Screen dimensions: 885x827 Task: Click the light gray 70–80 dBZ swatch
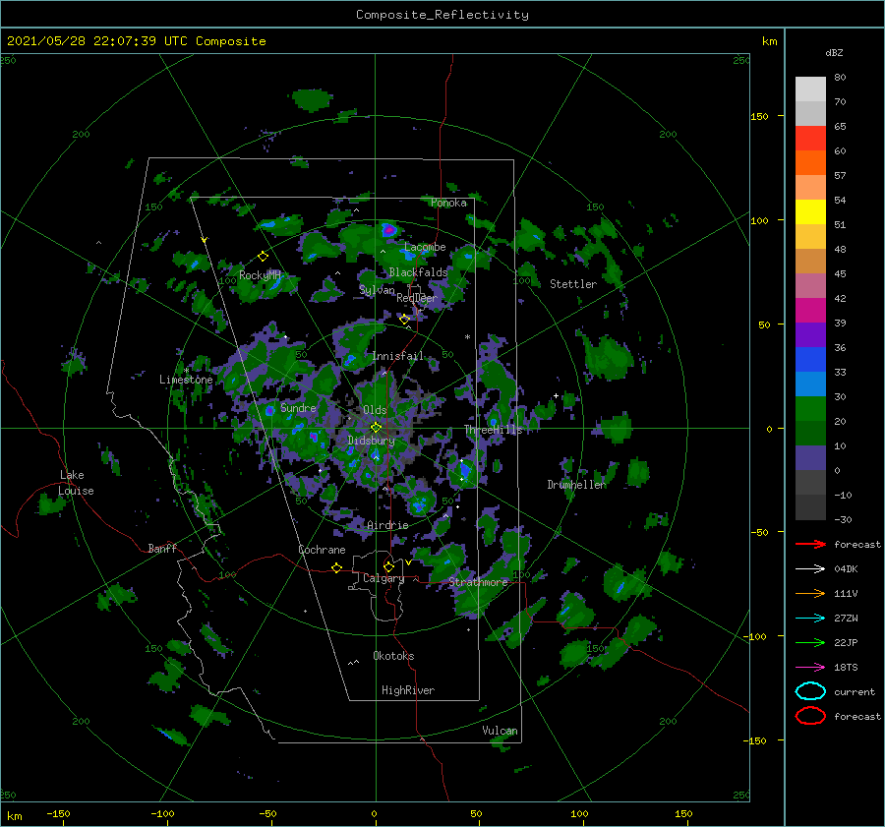pyautogui.click(x=810, y=89)
